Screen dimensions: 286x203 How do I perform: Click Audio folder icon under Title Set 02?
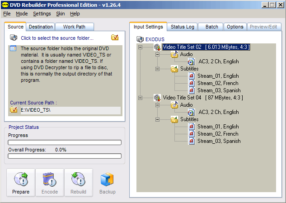click(x=174, y=54)
